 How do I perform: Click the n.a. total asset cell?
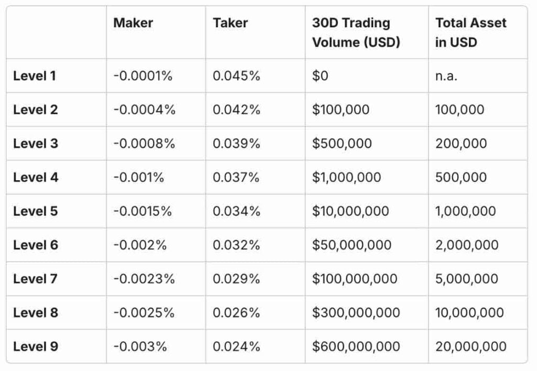[446, 76]
